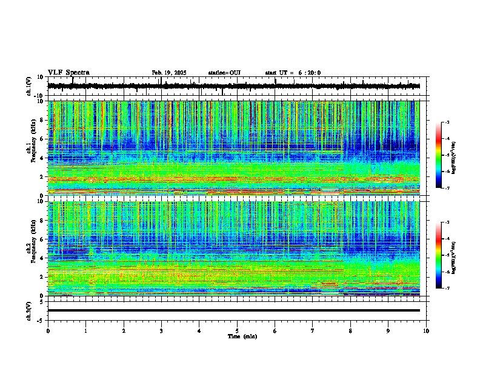Click the "9" tick on Time axis
The height and width of the screenshot is (371, 480).
pyautogui.click(x=388, y=331)
